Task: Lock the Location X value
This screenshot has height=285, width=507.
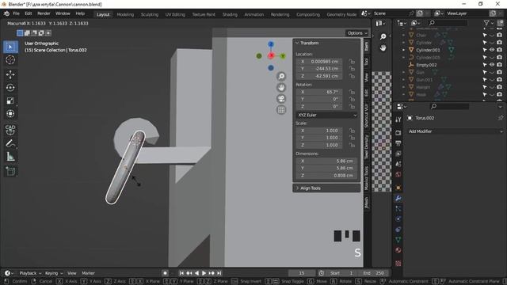Action: click(352, 62)
